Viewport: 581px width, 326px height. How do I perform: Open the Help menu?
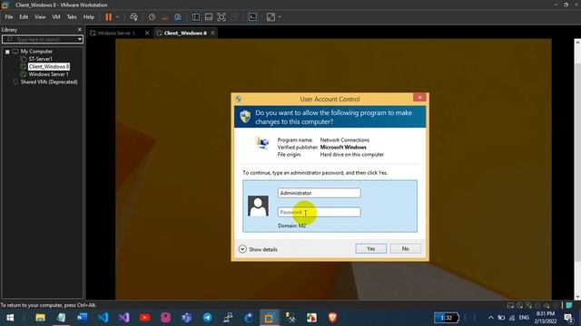point(89,17)
